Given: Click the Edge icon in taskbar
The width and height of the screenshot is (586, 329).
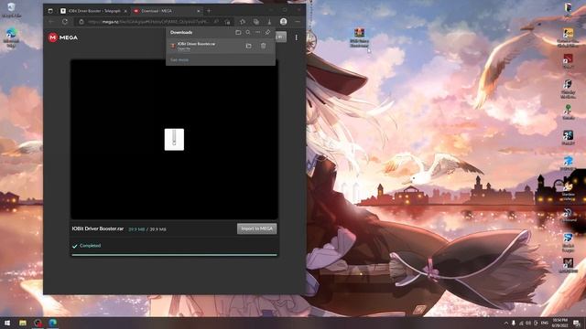Looking at the screenshot, I should (53, 323).
